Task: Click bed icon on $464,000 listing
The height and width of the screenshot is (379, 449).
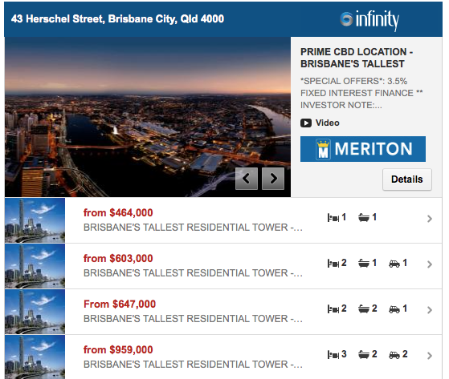Action: [333, 218]
